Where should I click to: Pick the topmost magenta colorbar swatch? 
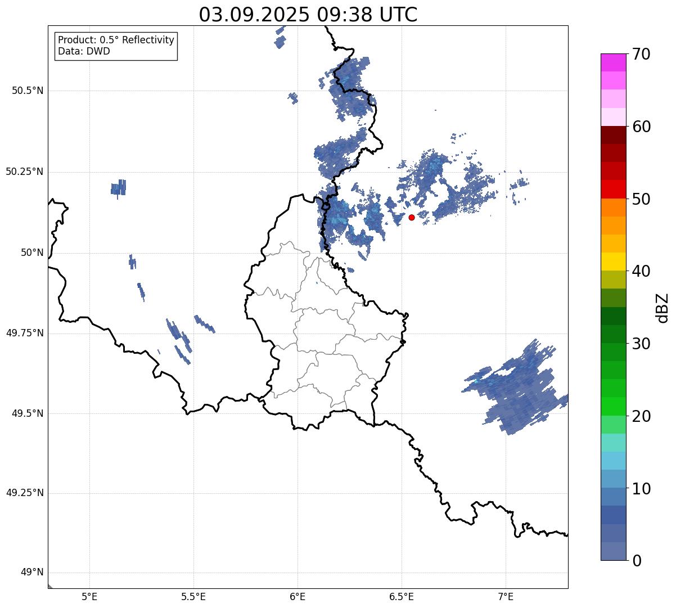613,62
